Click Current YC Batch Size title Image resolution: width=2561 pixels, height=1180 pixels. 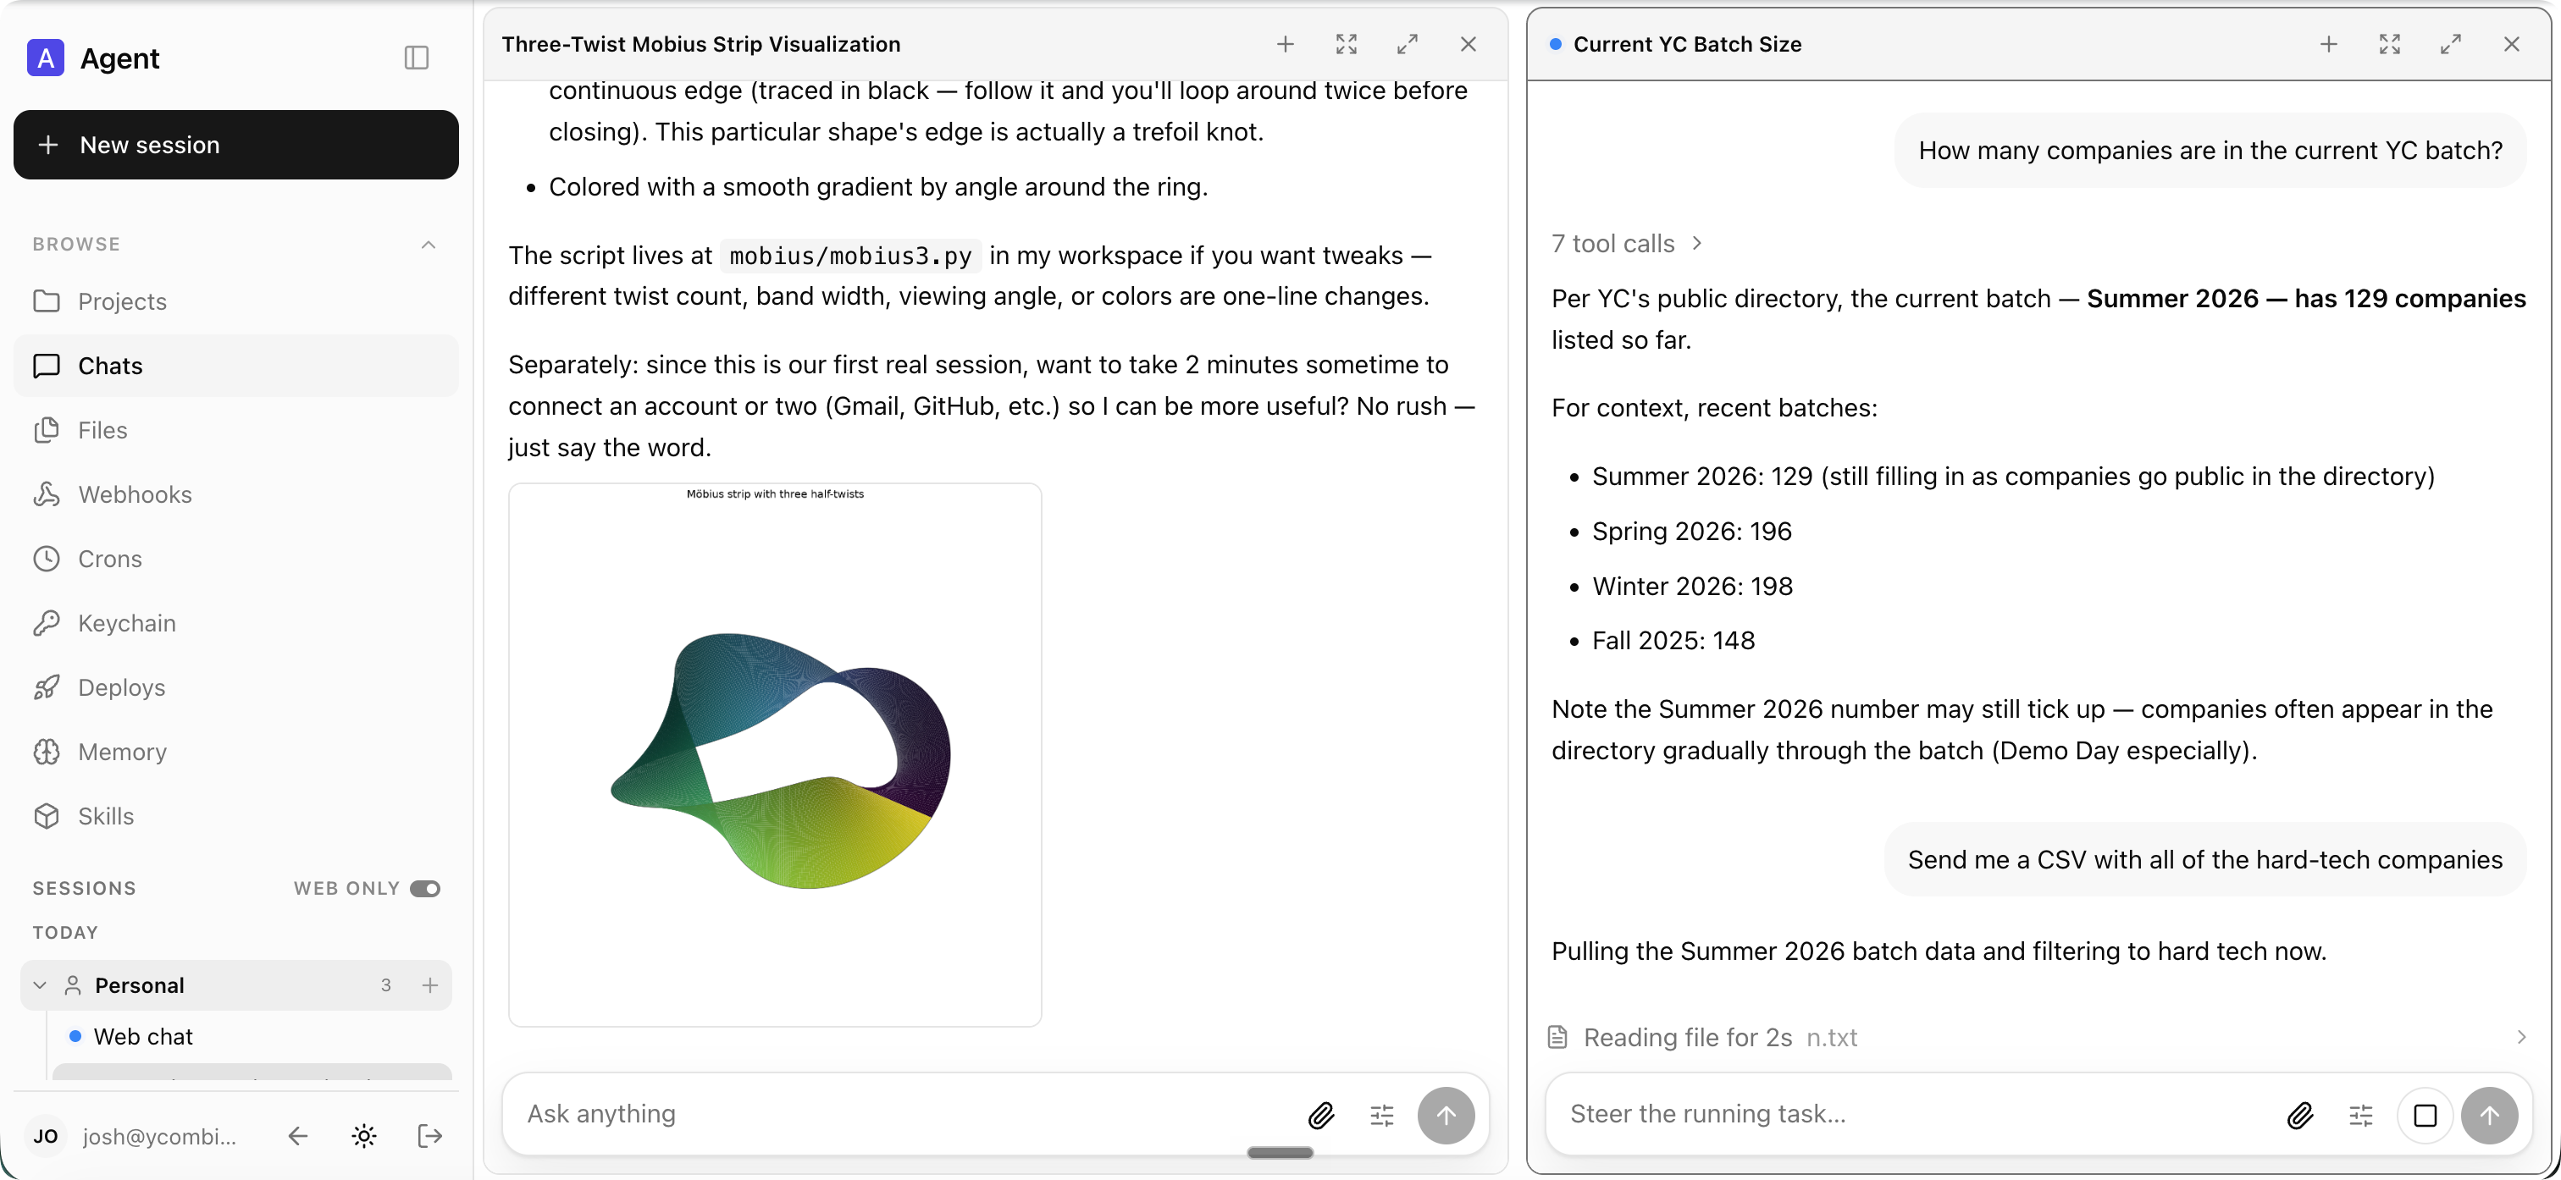click(1687, 44)
